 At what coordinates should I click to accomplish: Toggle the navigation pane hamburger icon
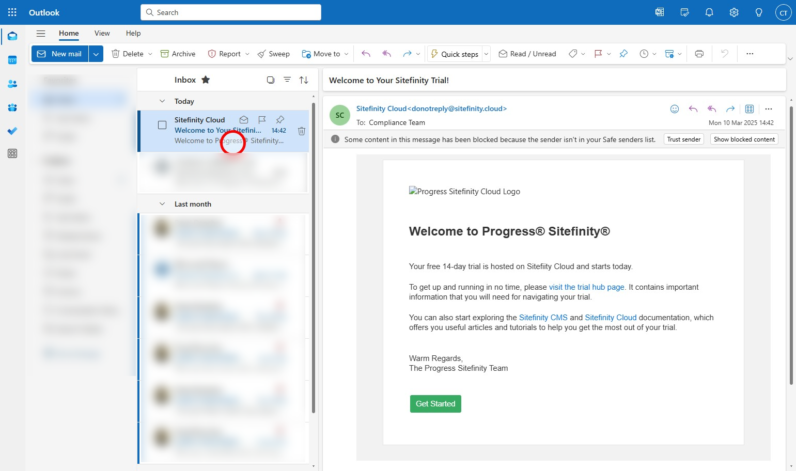(x=41, y=34)
